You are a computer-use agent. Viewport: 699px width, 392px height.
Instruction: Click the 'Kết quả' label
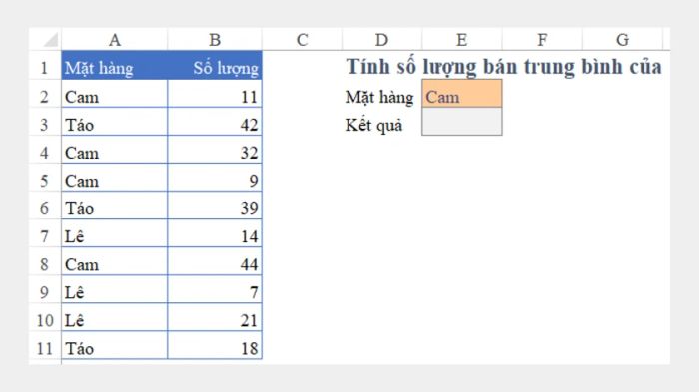click(373, 125)
